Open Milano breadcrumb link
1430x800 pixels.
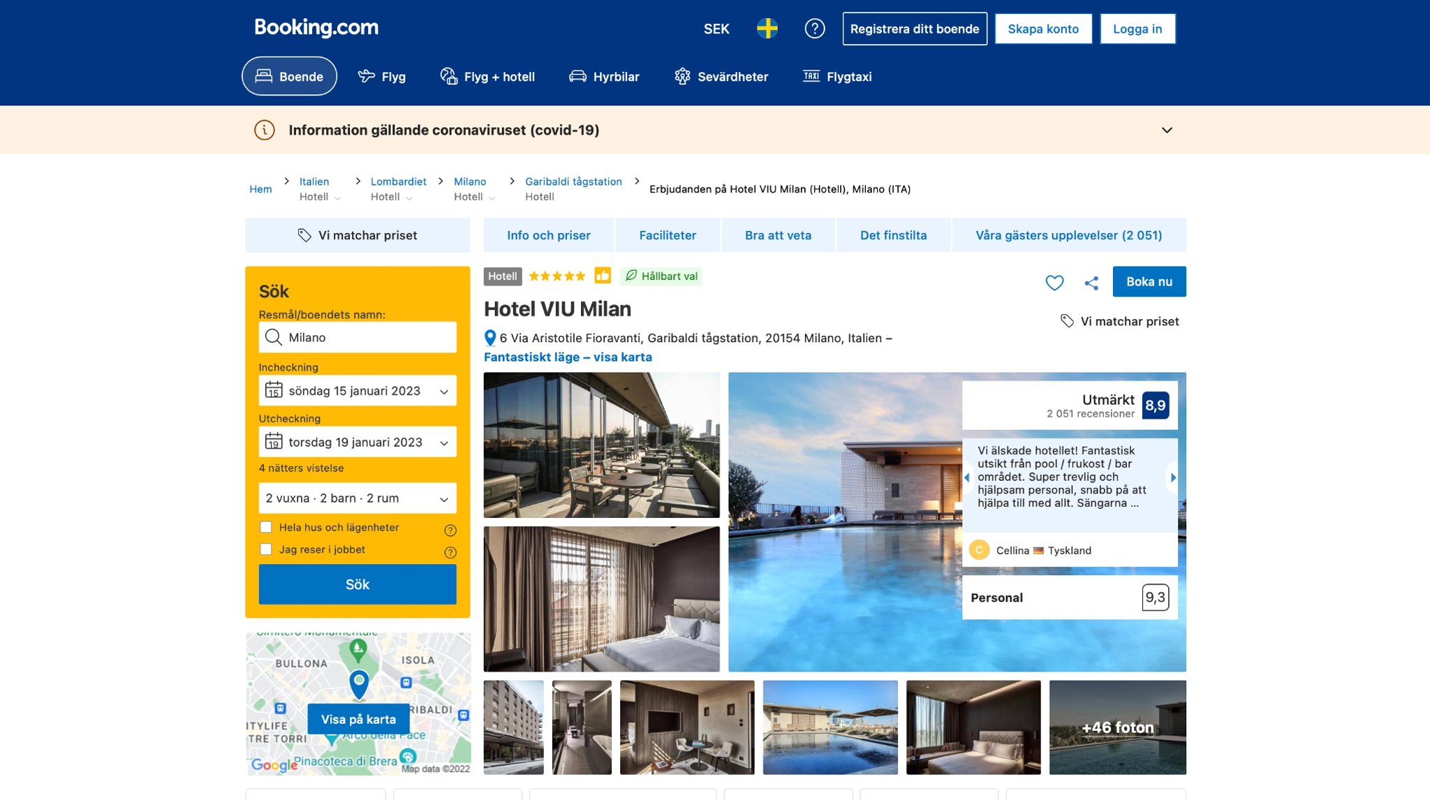pos(470,182)
